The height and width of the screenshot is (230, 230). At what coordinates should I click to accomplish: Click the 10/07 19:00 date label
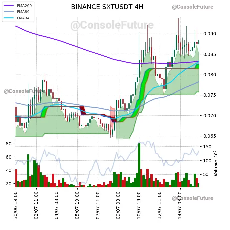139,205
